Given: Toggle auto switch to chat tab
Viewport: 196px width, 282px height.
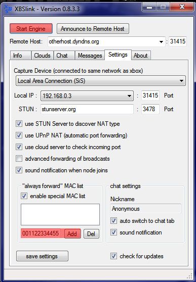Looking at the screenshot, I should [x=113, y=221].
